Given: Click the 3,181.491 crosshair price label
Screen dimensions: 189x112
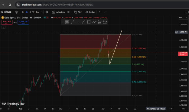Looking at the screenshot, I should pyautogui.click(x=183, y=32).
